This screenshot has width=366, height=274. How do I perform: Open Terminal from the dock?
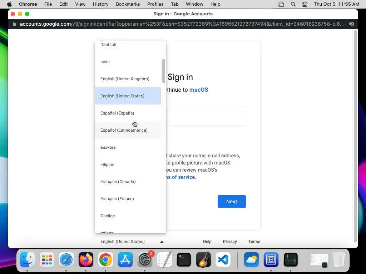(x=184, y=260)
